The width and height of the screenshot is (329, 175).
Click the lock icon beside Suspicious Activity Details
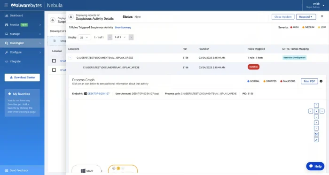(71, 17)
